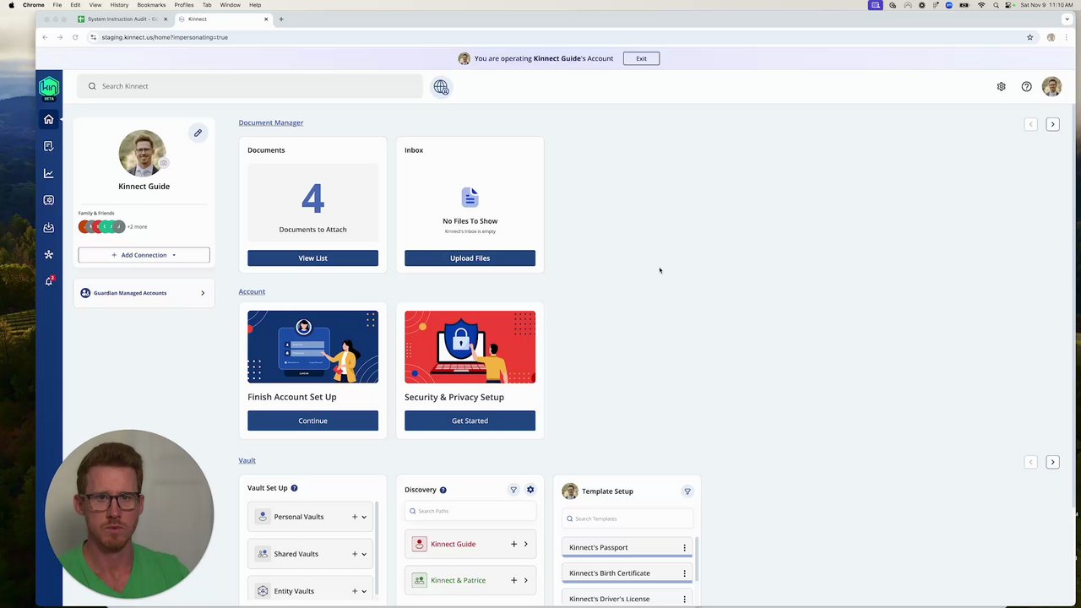Open the Chrome File menu
Viewport: 1081px width, 608px height.
click(x=57, y=5)
